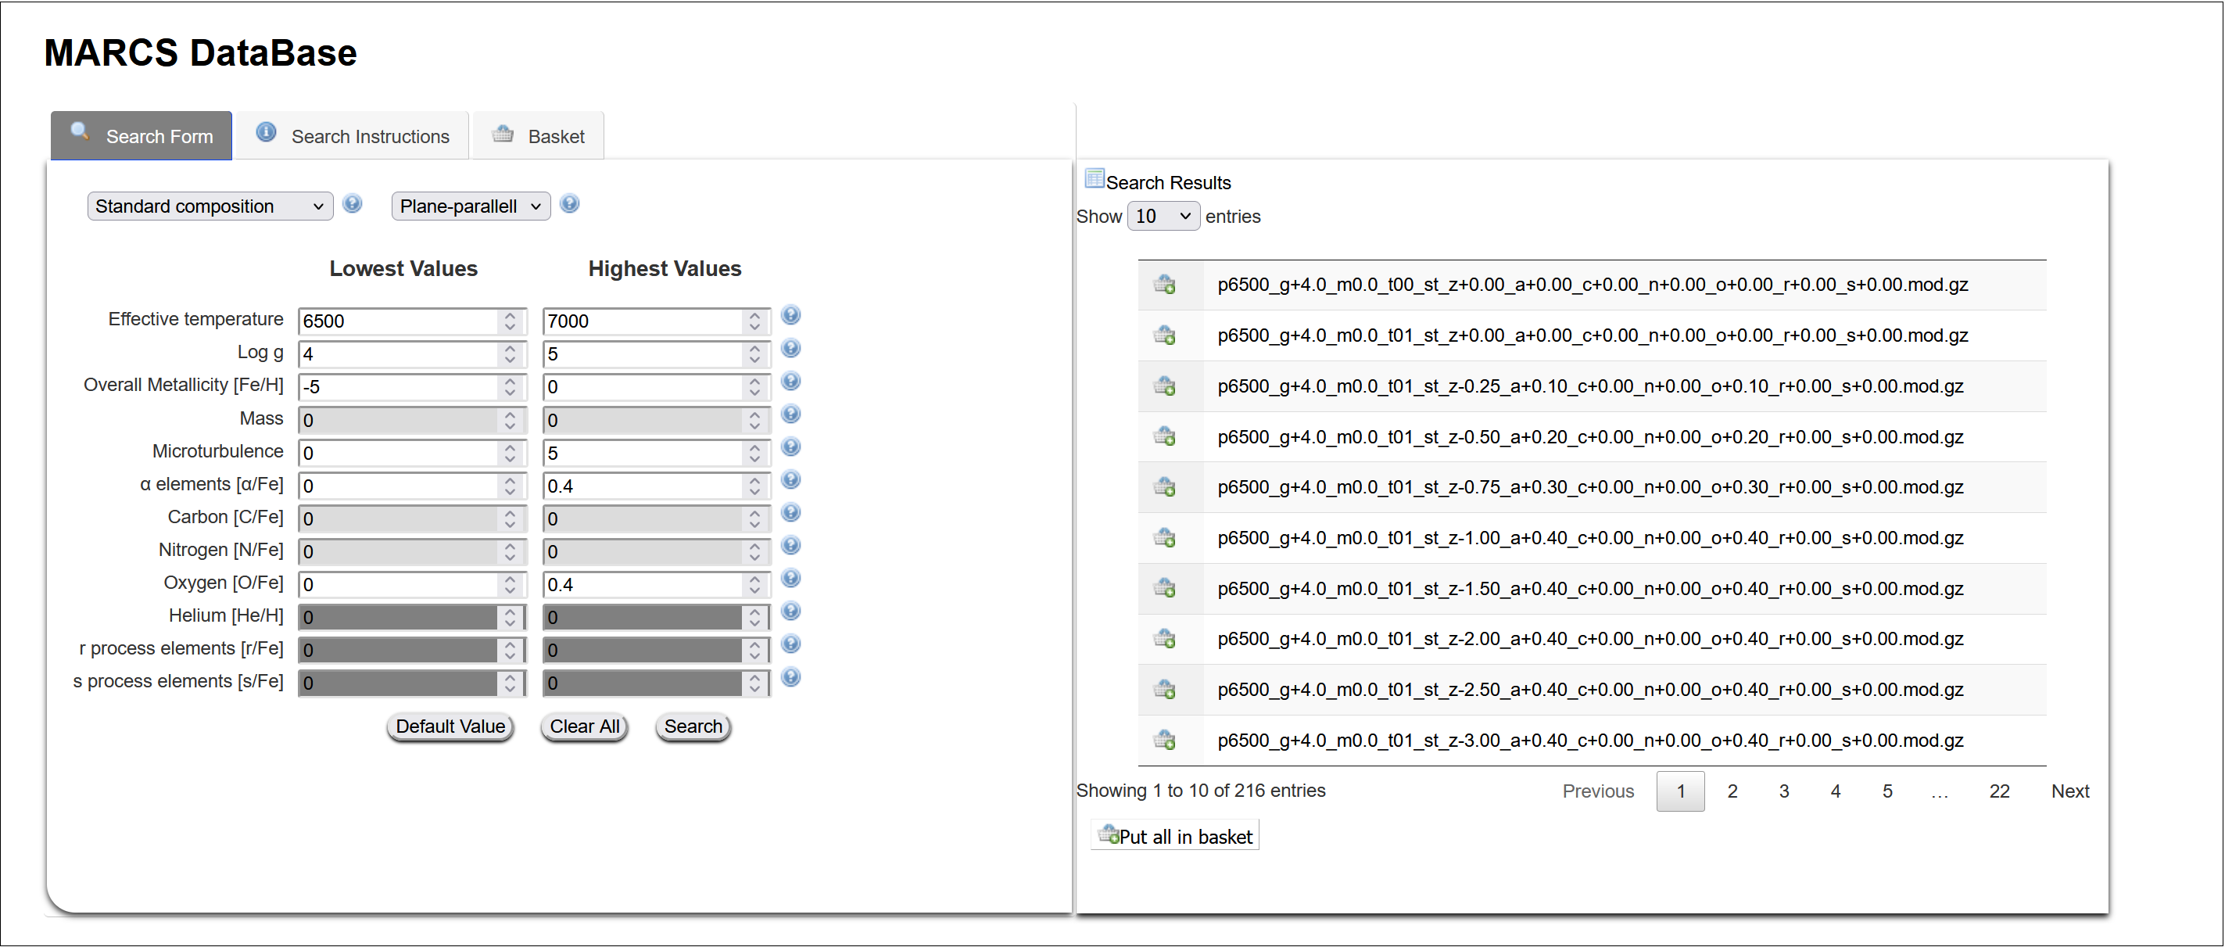Go to results page 3
The width and height of the screenshot is (2225, 947).
point(1783,791)
